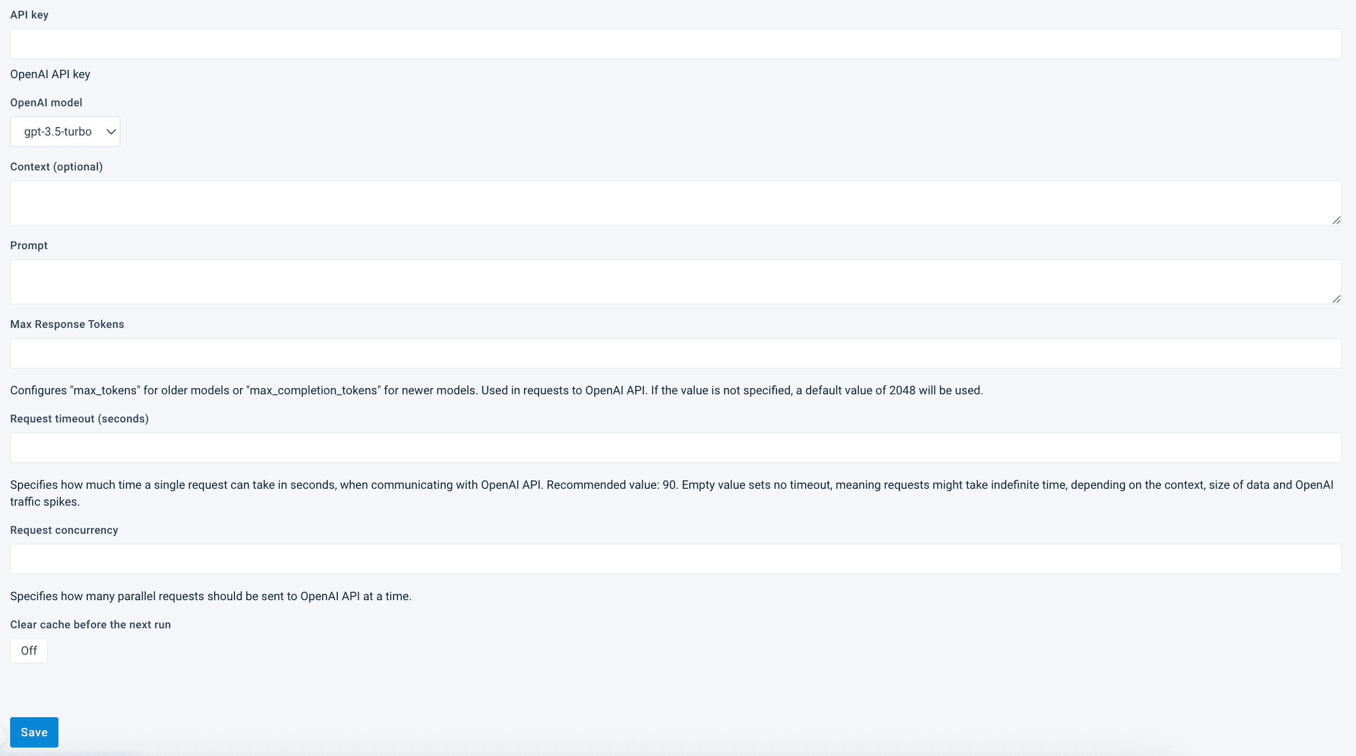
Task: Click the "API key" field label
Action: click(x=29, y=15)
